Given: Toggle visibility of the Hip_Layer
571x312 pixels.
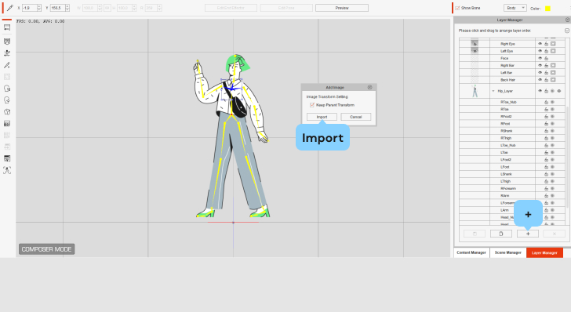Looking at the screenshot, I should (540, 91).
